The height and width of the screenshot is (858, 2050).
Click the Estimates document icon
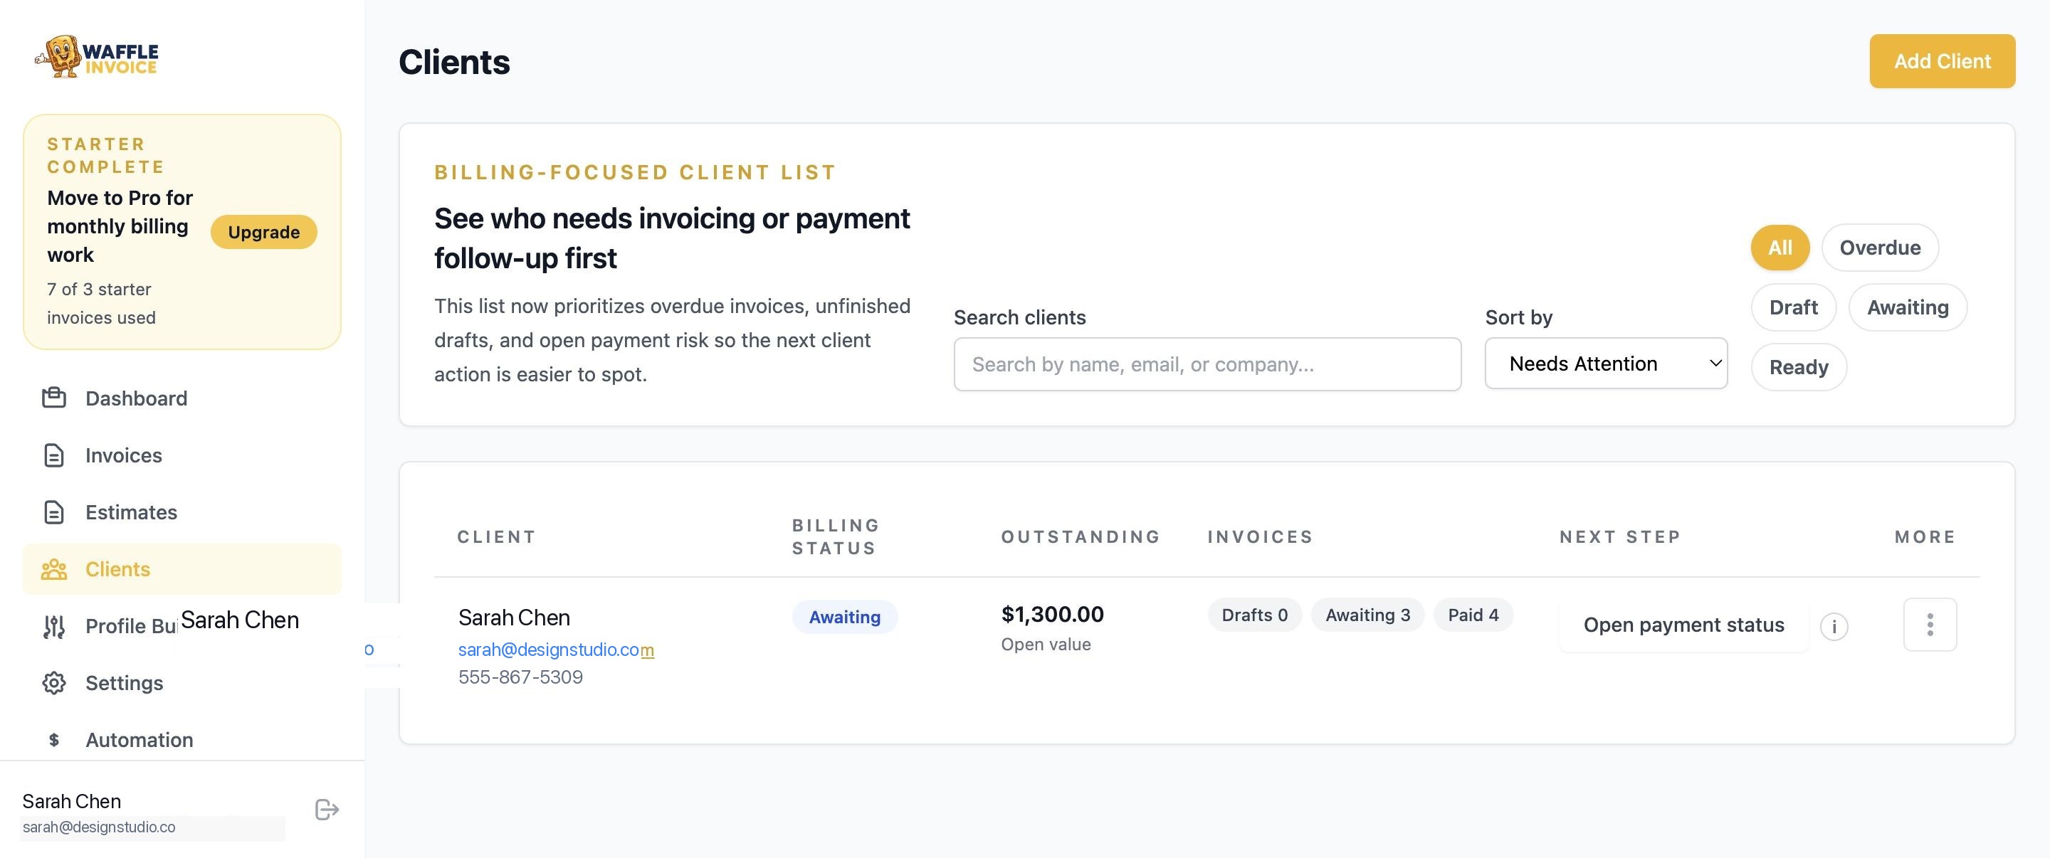pos(53,512)
